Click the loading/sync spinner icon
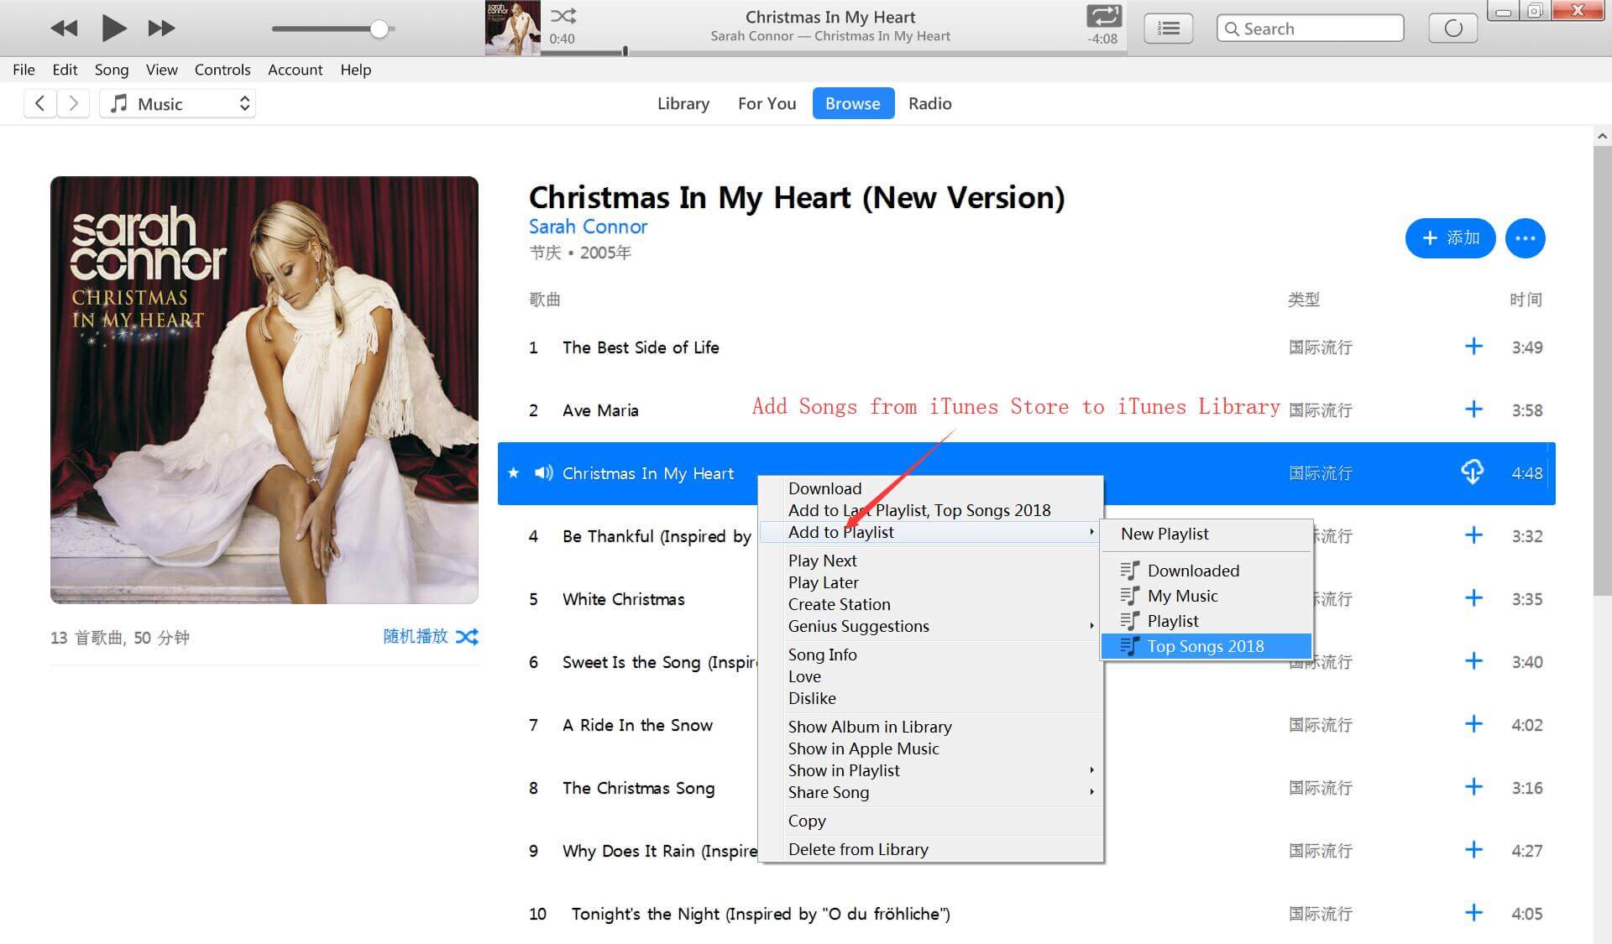The height and width of the screenshot is (944, 1612). tap(1453, 27)
